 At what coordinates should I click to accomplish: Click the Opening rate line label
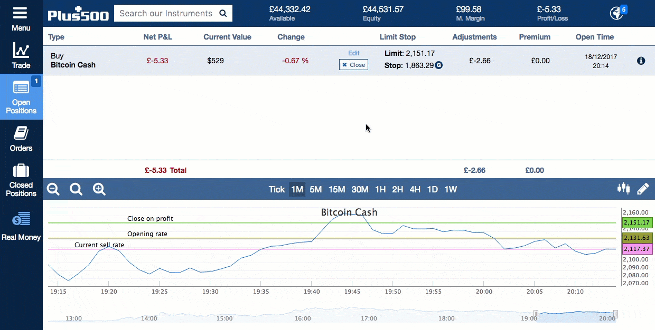147,234
